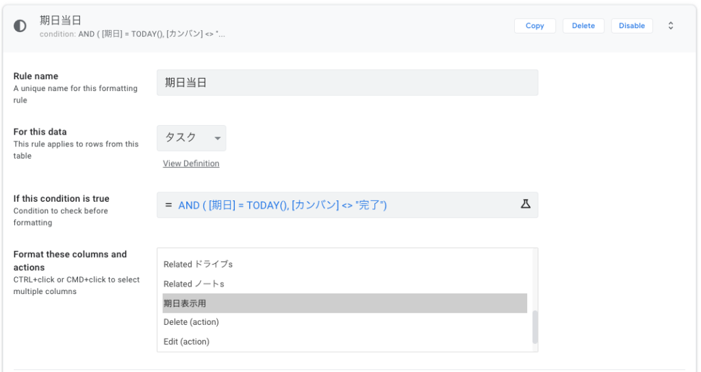Open the expression test flask icon

[525, 204]
